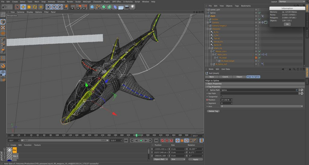Click the green timeline playhead marker
Viewport: 309px width, 165px height.
click(x=136, y=135)
